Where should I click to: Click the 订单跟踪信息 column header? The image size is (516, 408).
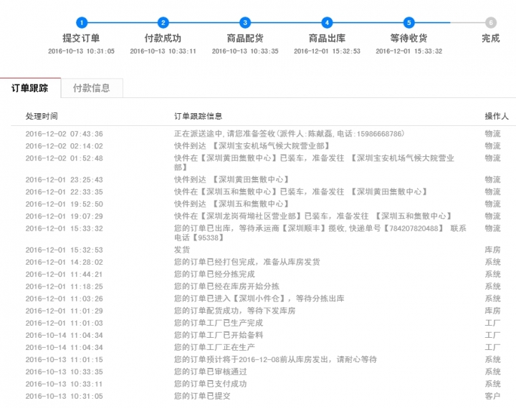click(198, 116)
